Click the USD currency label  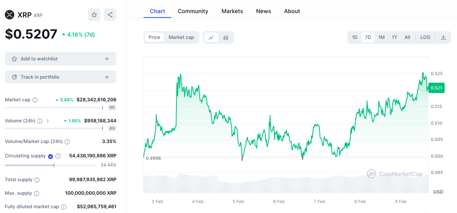coord(438,192)
